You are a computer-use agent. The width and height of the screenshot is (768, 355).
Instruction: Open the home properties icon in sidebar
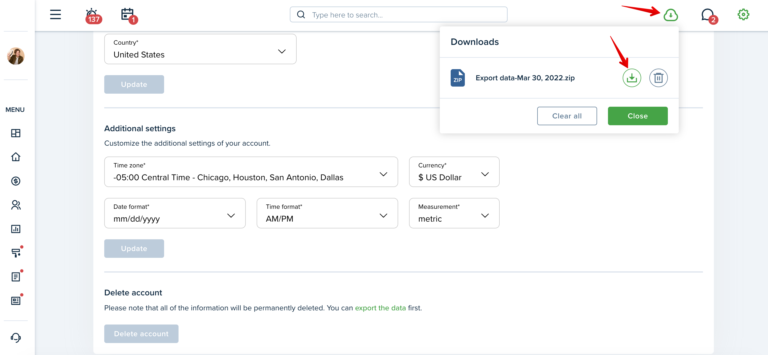pyautogui.click(x=16, y=157)
